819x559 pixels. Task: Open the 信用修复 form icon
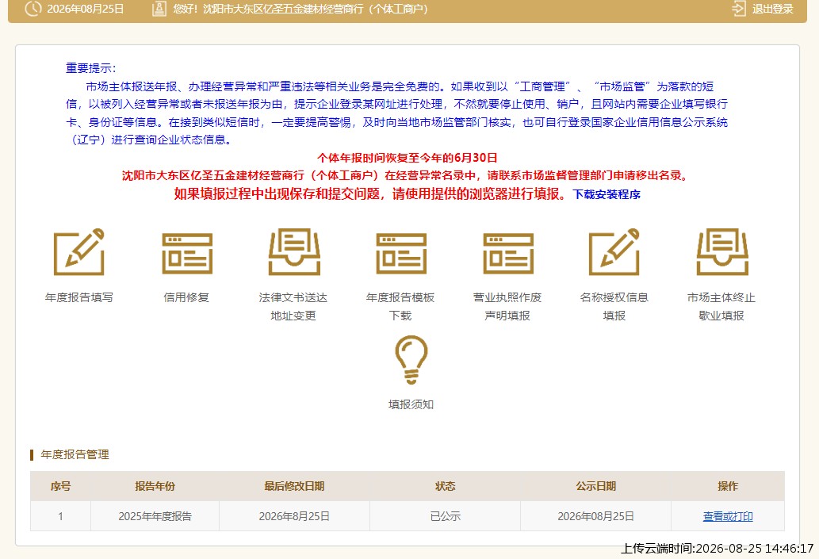click(x=187, y=254)
